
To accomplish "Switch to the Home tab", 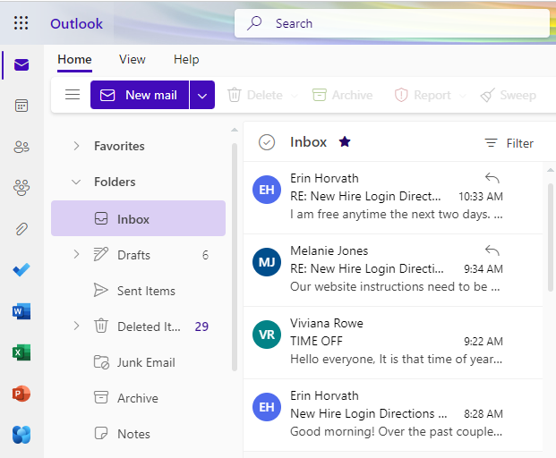I will pos(74,60).
